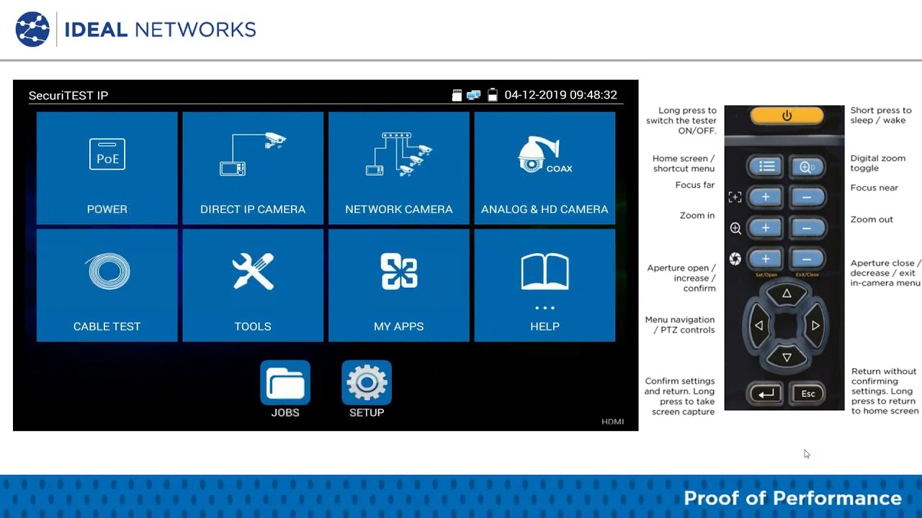The image size is (922, 518).
Task: Click the zoom in plus key
Action: tap(766, 228)
